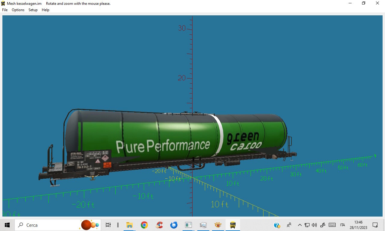Close the mesh viewer window
The height and width of the screenshot is (231, 385).
(x=378, y=3)
